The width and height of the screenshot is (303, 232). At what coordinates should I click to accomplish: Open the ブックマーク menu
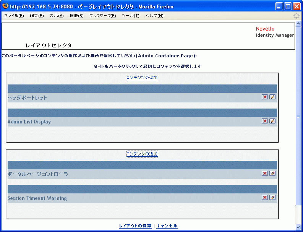[x=103, y=16]
